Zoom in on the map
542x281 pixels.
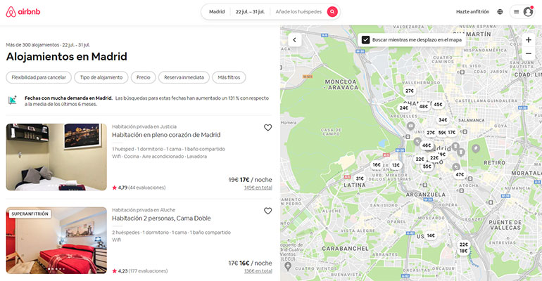pyautogui.click(x=528, y=40)
